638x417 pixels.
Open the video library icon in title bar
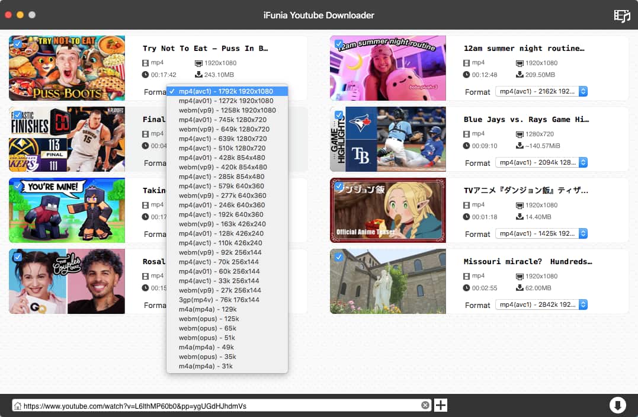point(621,15)
